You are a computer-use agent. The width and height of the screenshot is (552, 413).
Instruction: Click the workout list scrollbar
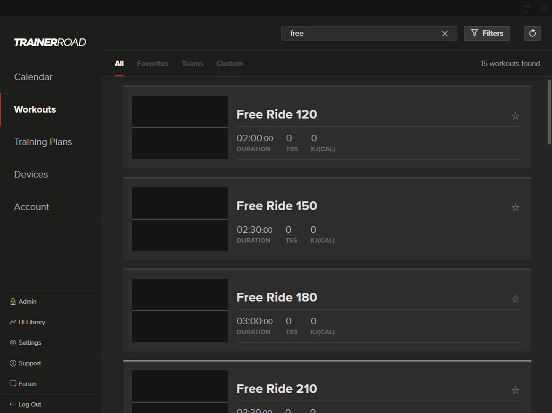click(x=549, y=112)
